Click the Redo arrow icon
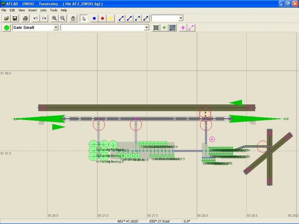299x224 pixels. pos(44,18)
